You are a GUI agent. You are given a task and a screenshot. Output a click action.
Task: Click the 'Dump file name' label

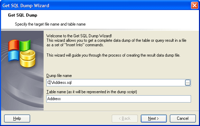[59, 76]
